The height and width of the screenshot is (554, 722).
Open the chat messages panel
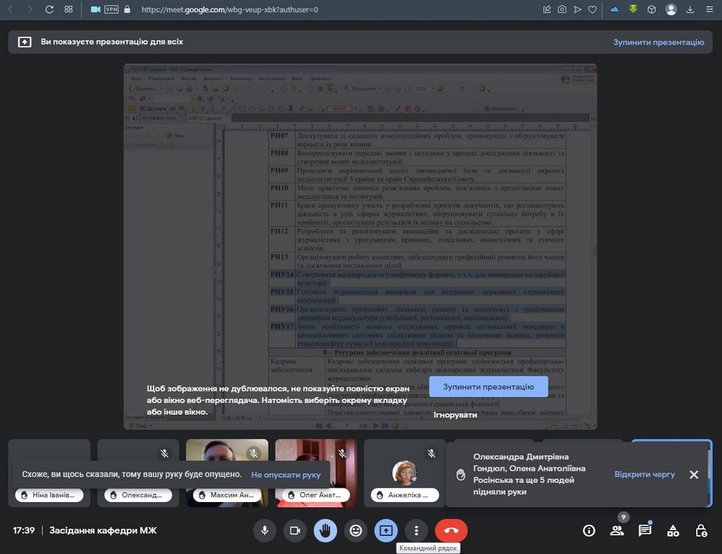pyautogui.click(x=645, y=531)
